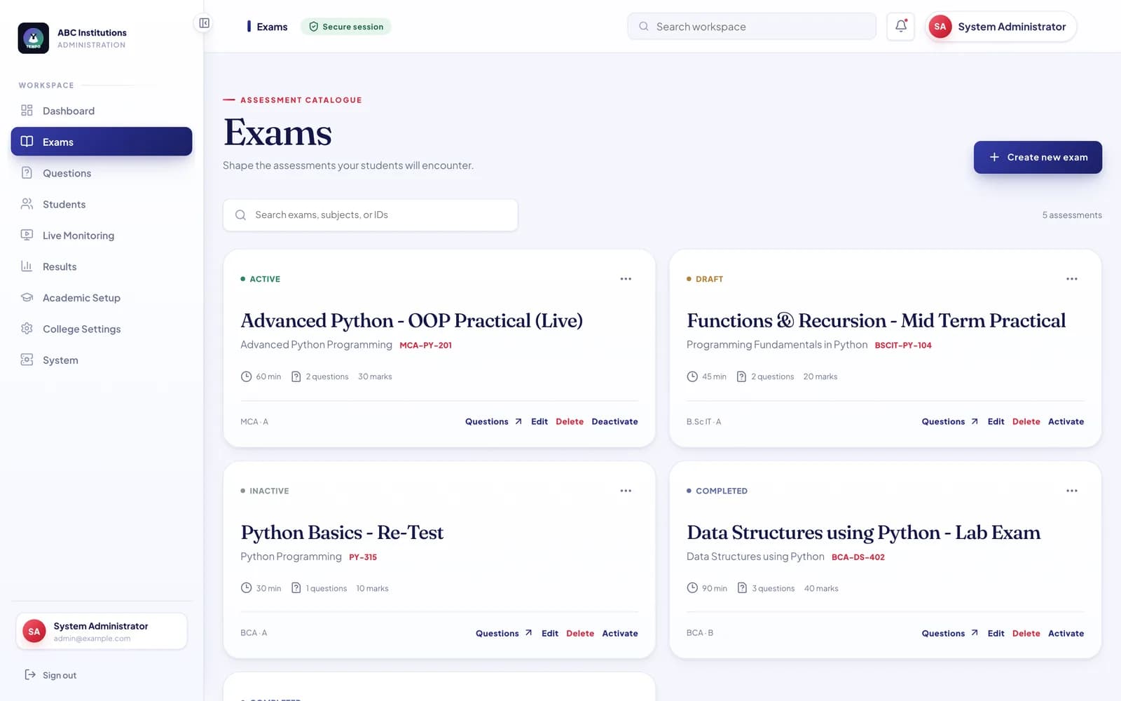The width and height of the screenshot is (1121, 701).
Task: Open more options for Data Structures Lab Exam
Action: tap(1071, 491)
